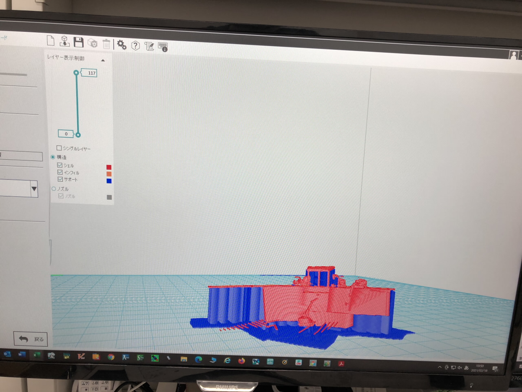
Task: Click the upper layer value field 117
Action: tap(89, 73)
